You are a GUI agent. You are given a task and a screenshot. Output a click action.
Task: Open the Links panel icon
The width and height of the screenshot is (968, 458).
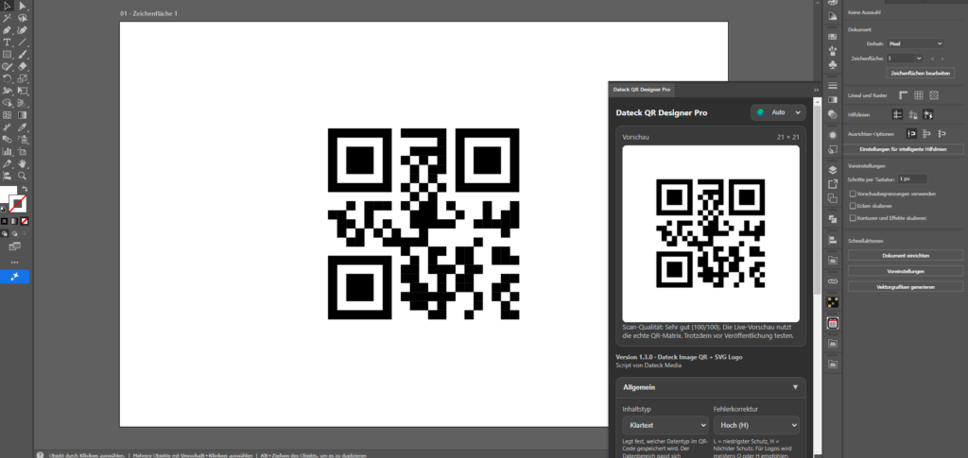coord(832,281)
